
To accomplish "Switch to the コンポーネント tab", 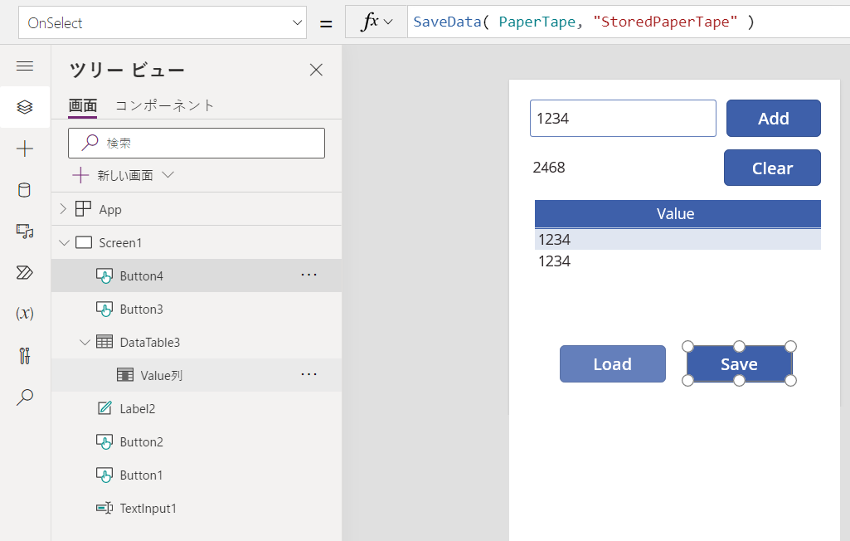I will point(165,105).
